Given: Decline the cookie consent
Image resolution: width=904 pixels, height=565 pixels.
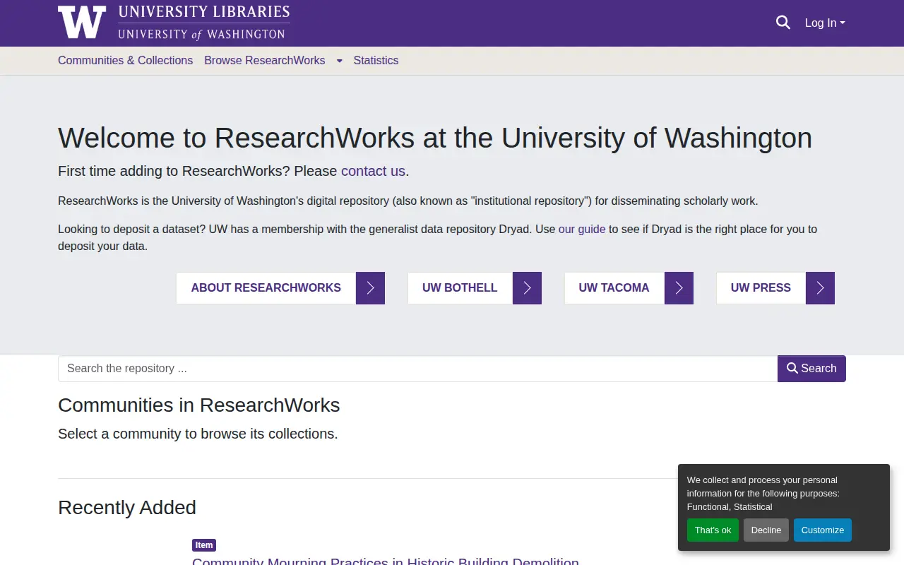Looking at the screenshot, I should [766, 530].
